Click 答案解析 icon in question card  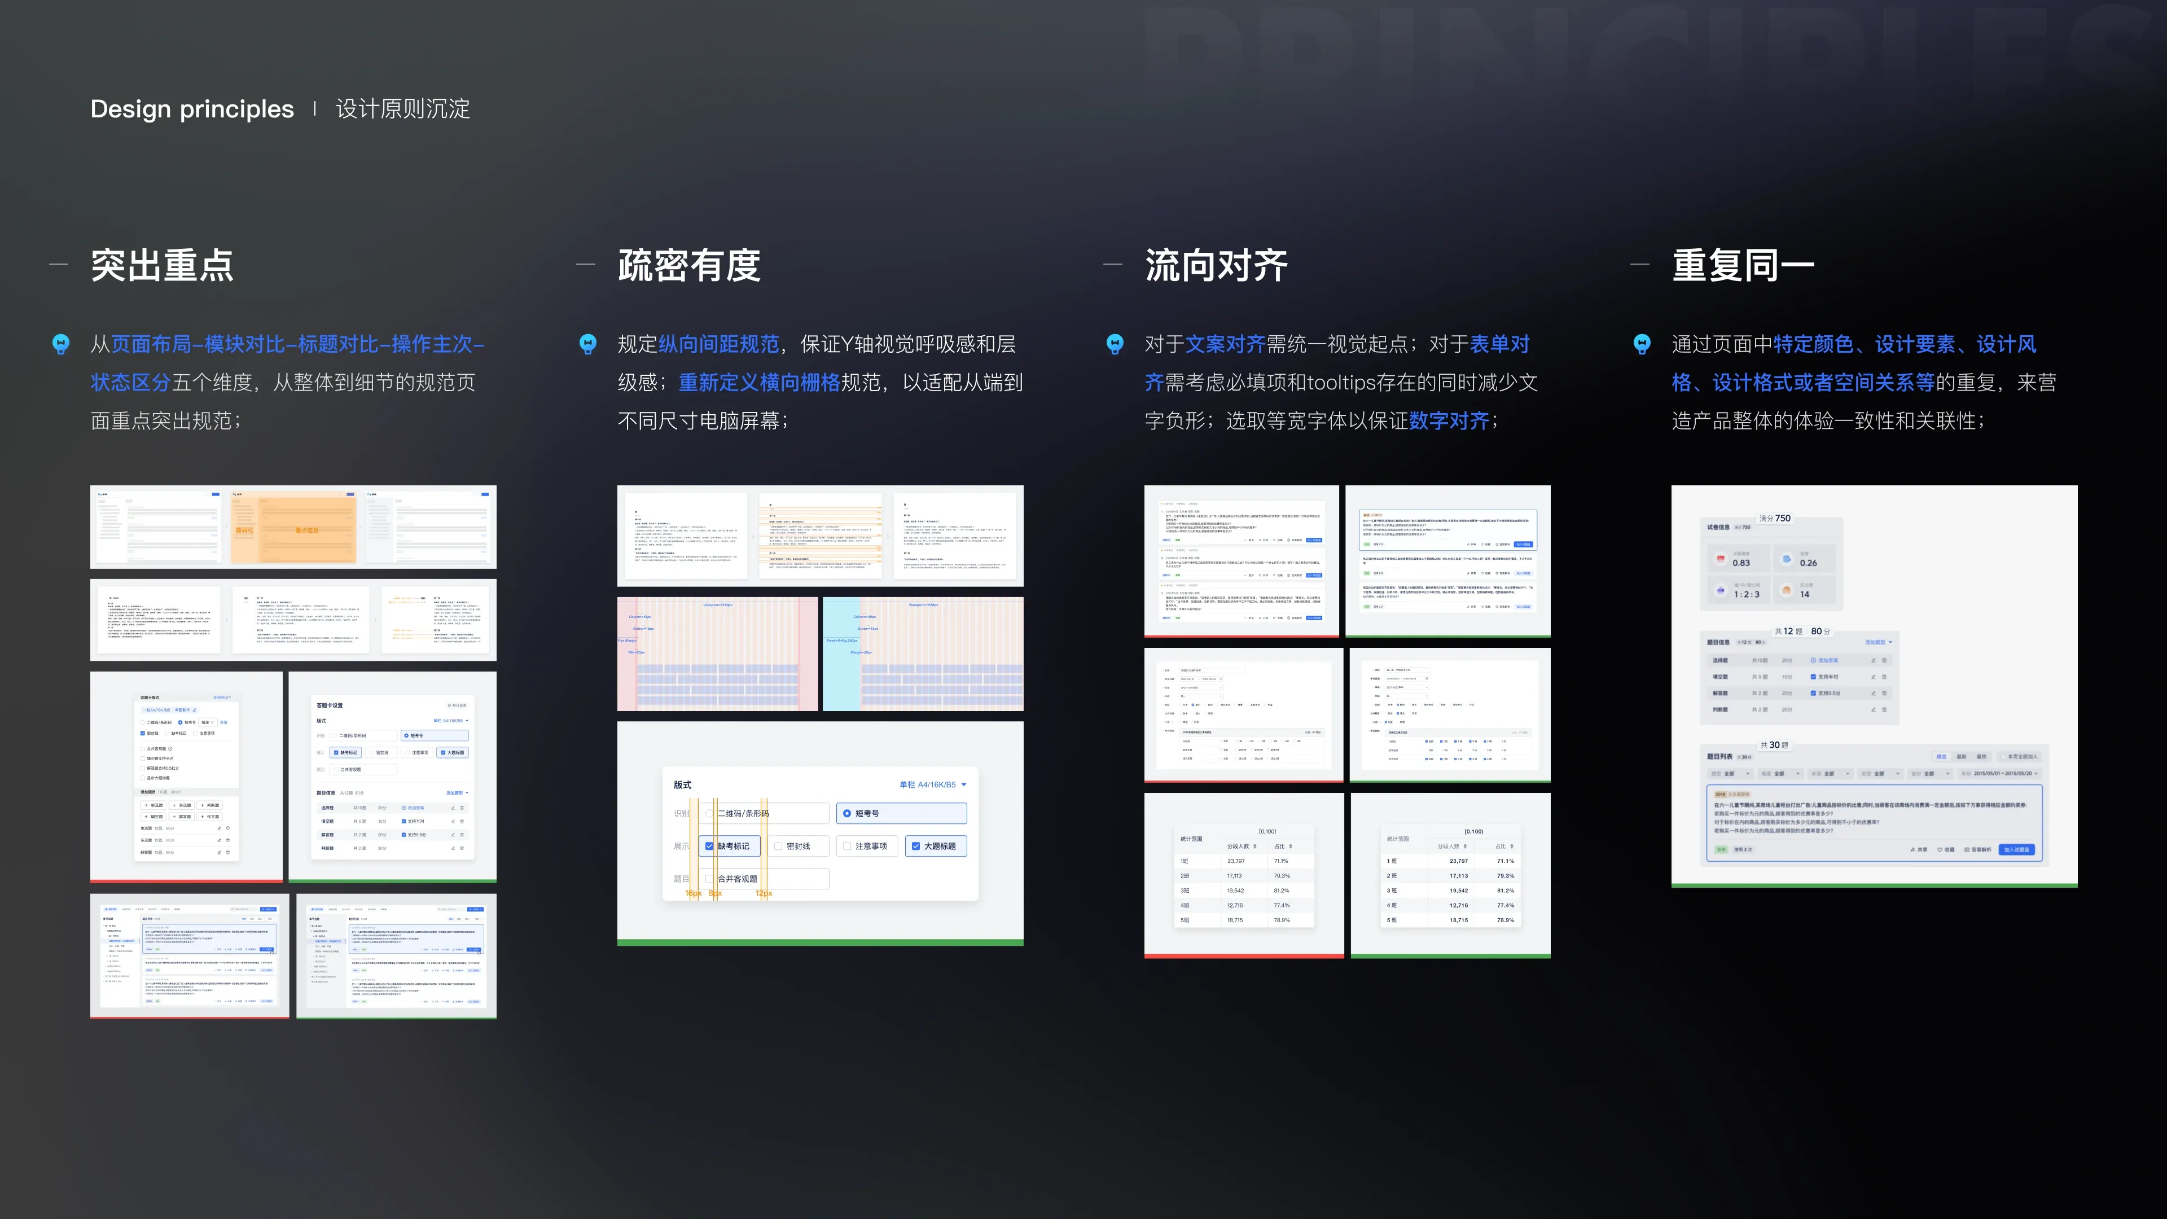pos(1968,850)
